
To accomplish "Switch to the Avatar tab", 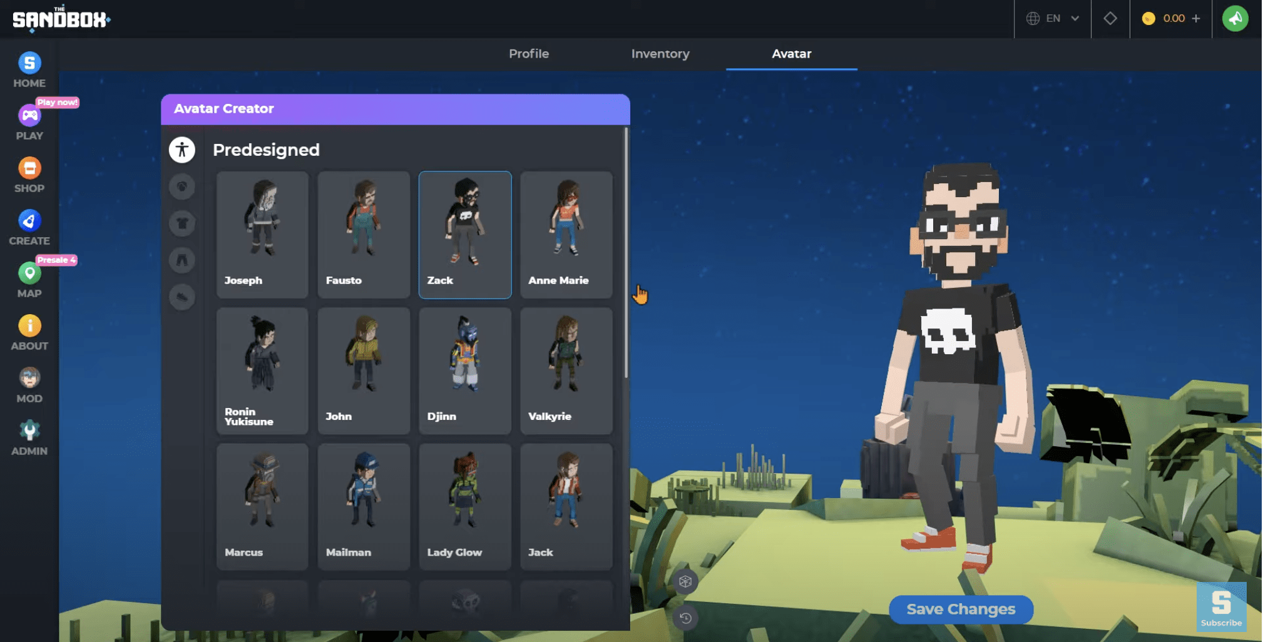I will [792, 54].
